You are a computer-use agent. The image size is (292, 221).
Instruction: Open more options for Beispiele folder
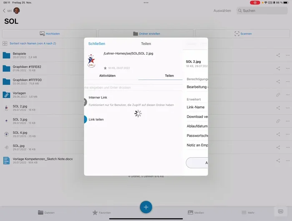pos(287,55)
